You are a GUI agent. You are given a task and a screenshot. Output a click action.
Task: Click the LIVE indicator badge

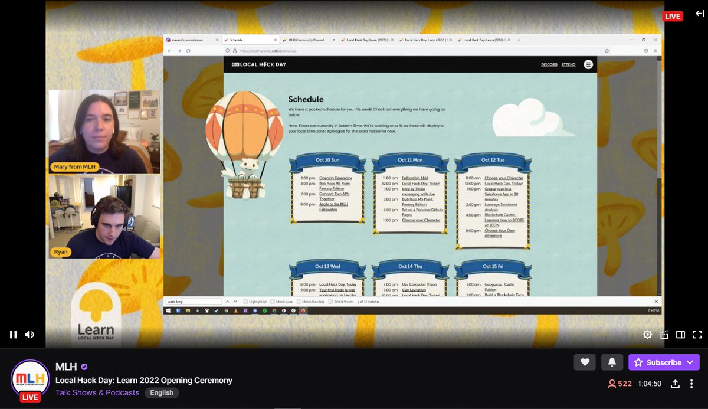(x=673, y=16)
